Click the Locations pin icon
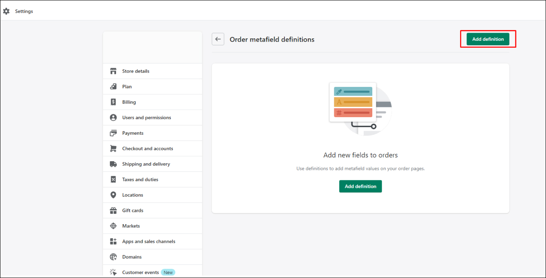546x278 pixels. point(113,195)
